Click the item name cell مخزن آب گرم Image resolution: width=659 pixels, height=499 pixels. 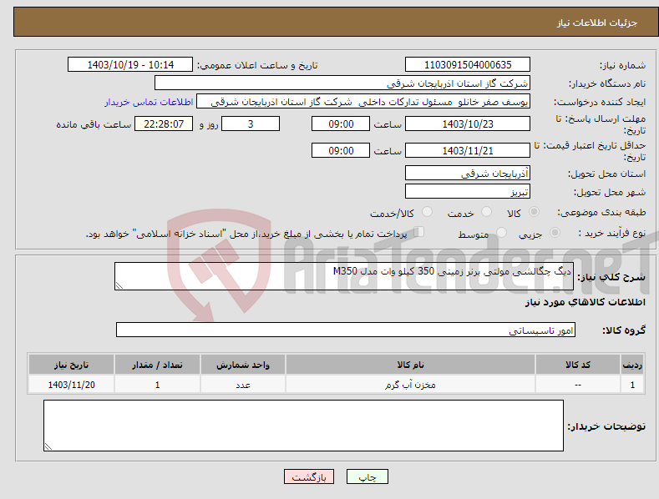click(x=410, y=385)
